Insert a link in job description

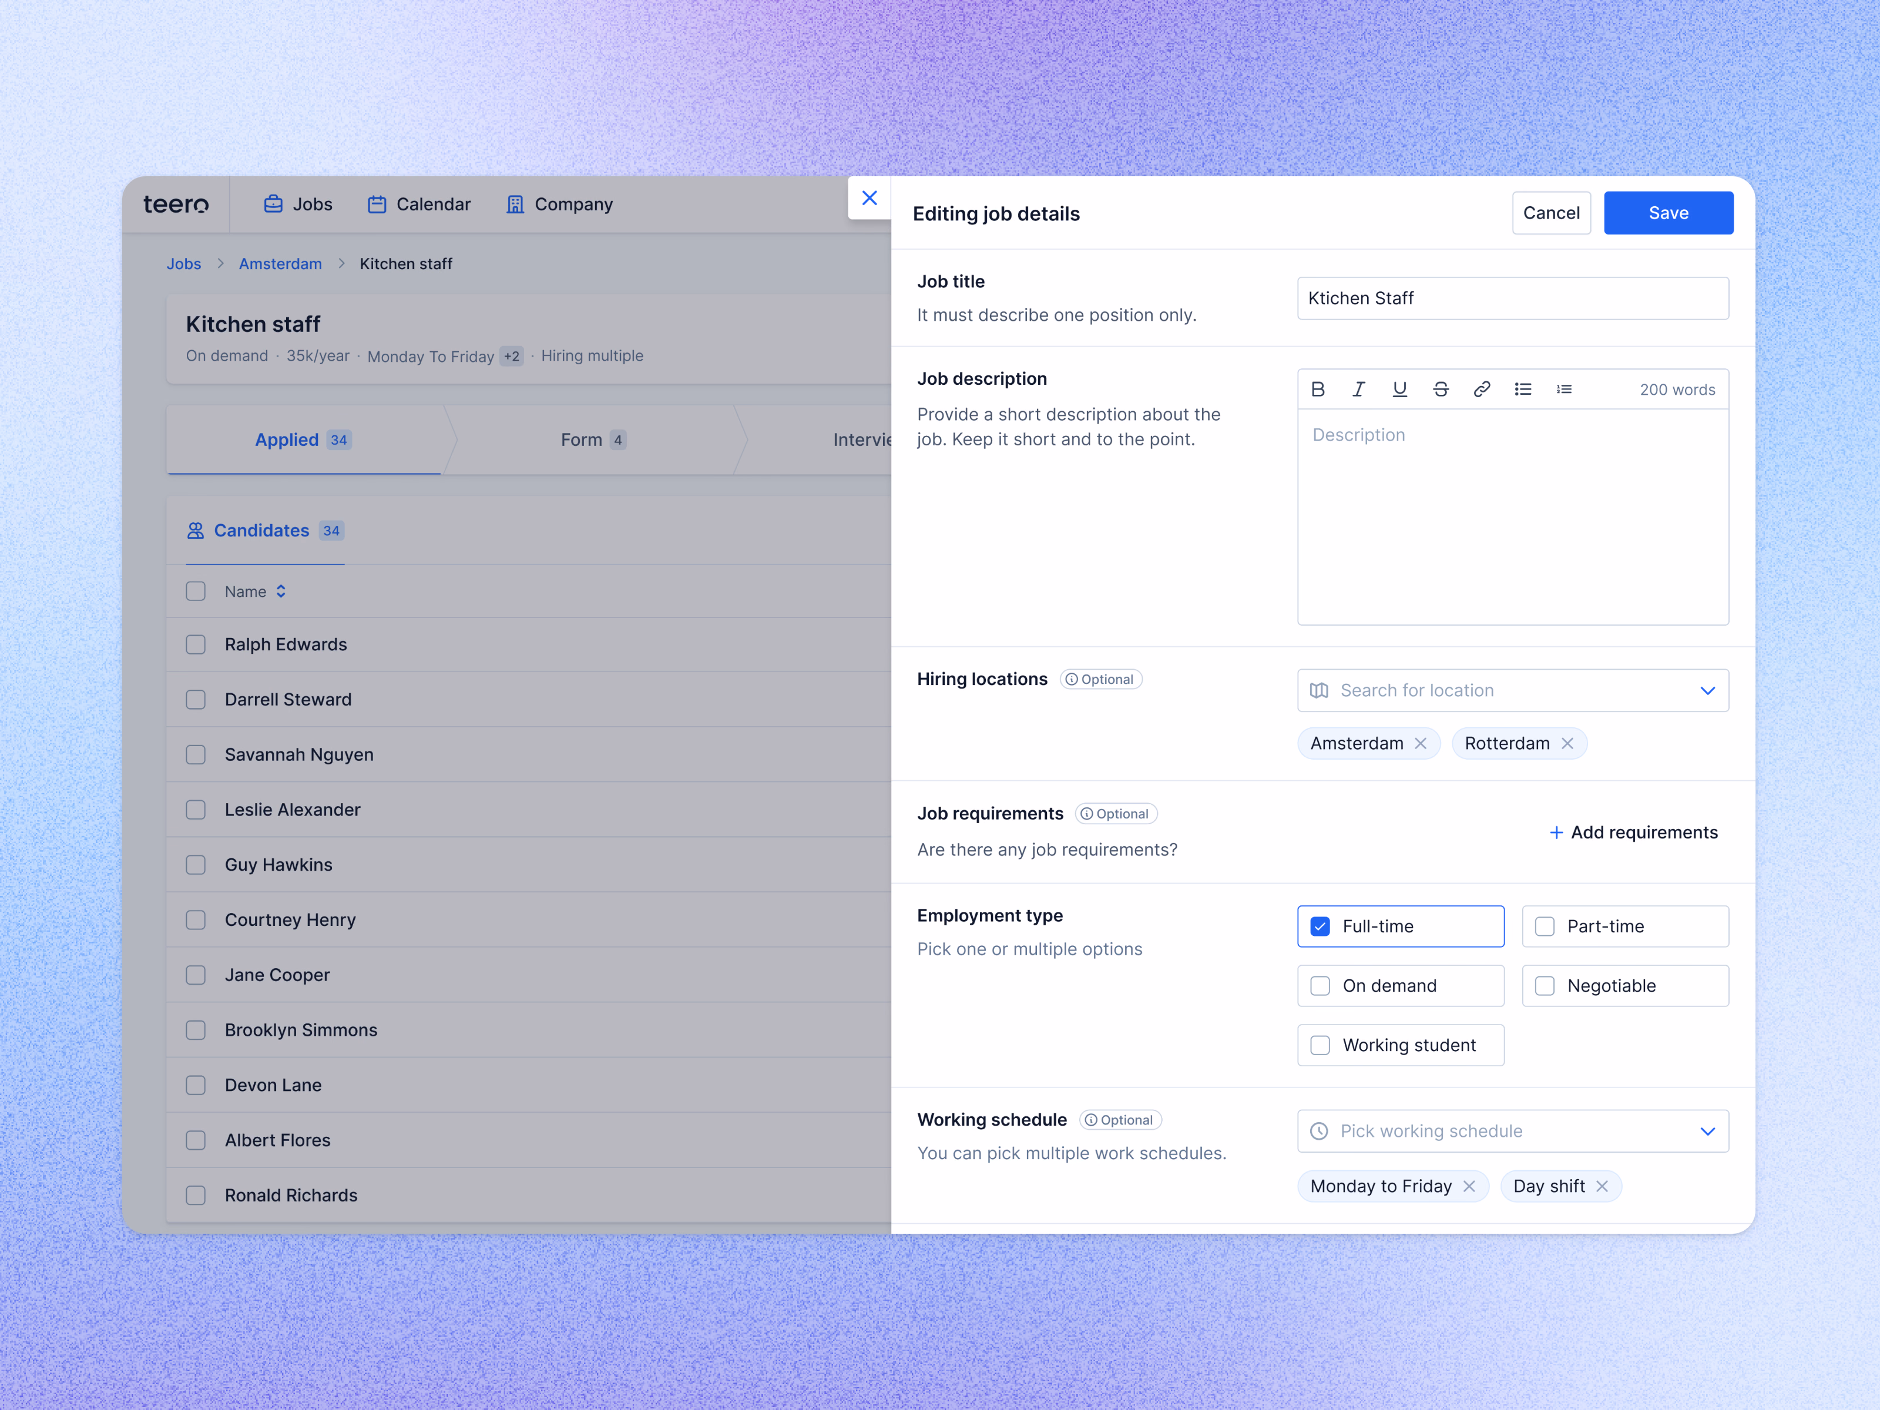pyautogui.click(x=1482, y=390)
